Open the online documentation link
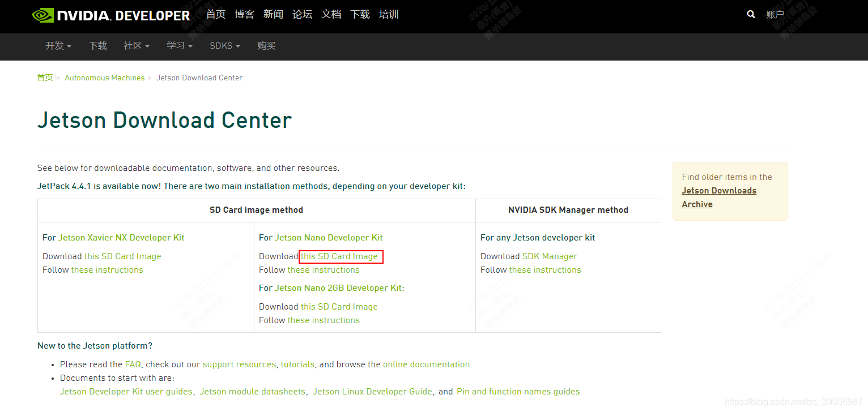868x412 pixels. [x=426, y=364]
